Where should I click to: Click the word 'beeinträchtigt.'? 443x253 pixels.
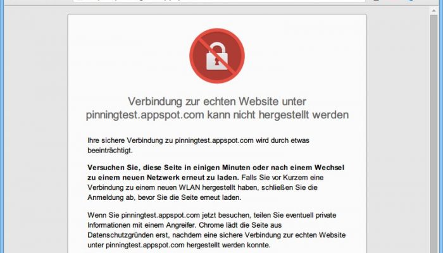(x=110, y=151)
